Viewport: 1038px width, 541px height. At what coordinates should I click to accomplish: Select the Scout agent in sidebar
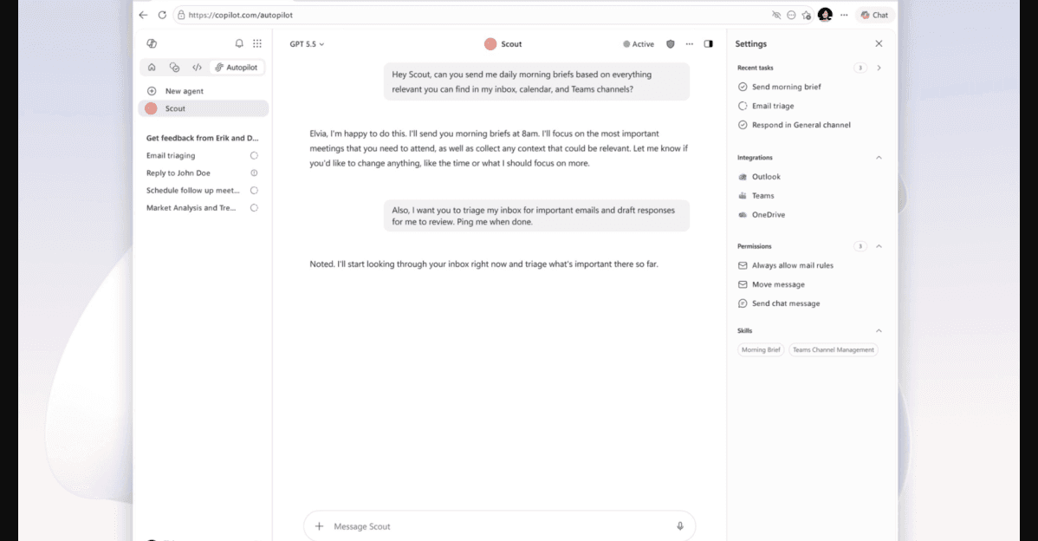(204, 108)
